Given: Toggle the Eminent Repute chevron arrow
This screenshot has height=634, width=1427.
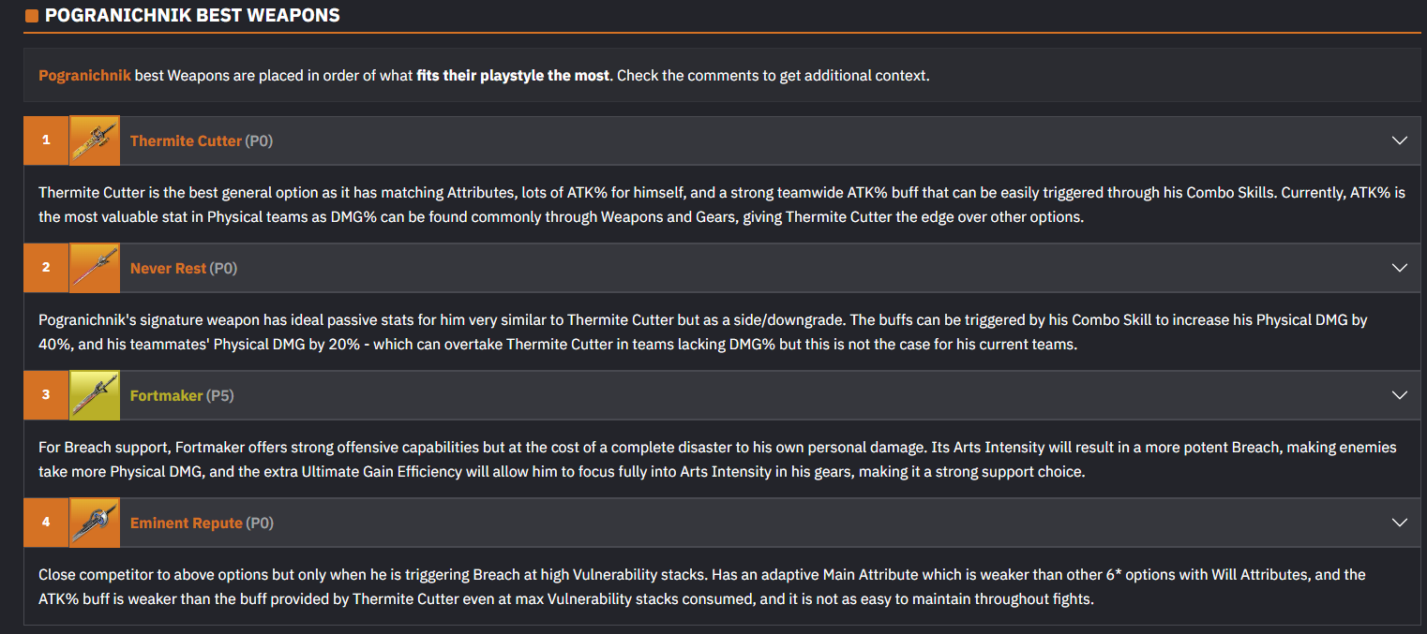Looking at the screenshot, I should coord(1400,523).
